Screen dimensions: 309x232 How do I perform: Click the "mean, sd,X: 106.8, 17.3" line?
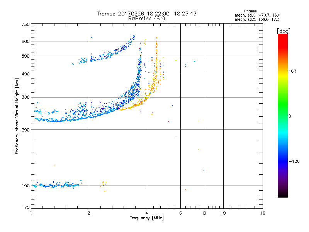point(257,19)
